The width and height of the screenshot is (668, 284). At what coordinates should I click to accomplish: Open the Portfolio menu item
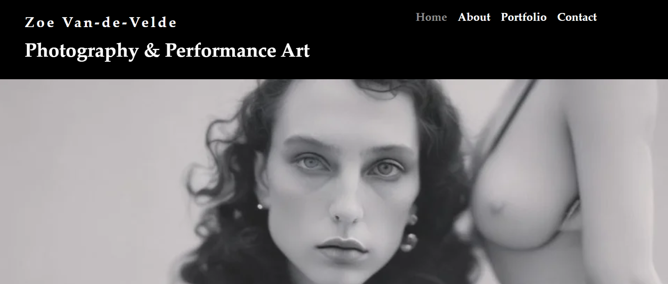(x=524, y=17)
